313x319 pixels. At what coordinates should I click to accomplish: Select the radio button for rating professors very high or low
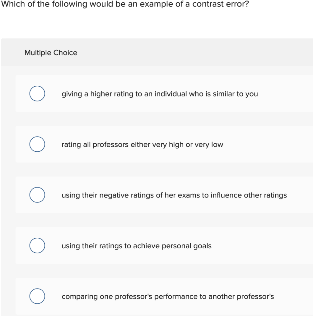coord(37,144)
